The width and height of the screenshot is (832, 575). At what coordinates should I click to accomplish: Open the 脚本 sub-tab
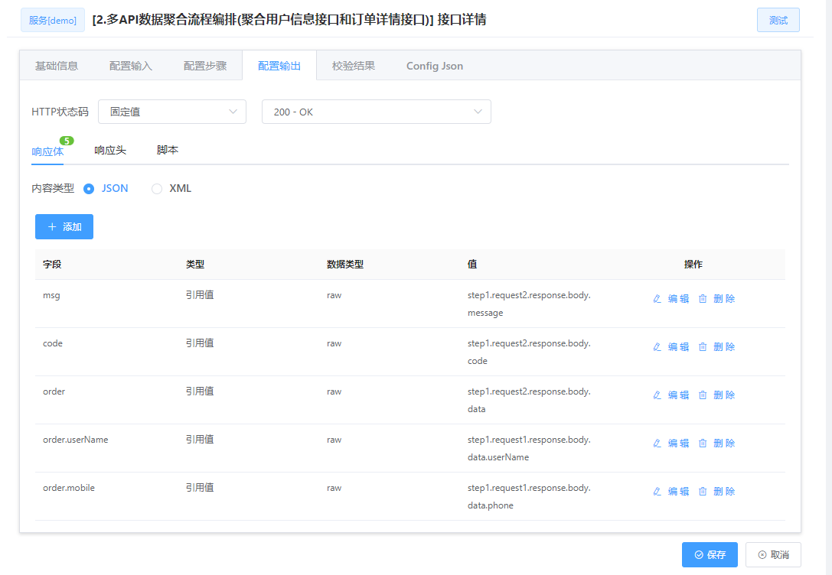(168, 151)
